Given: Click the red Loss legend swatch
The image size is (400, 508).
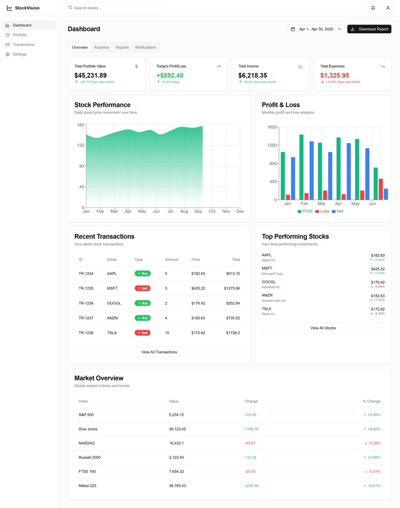Looking at the screenshot, I should 317,211.
